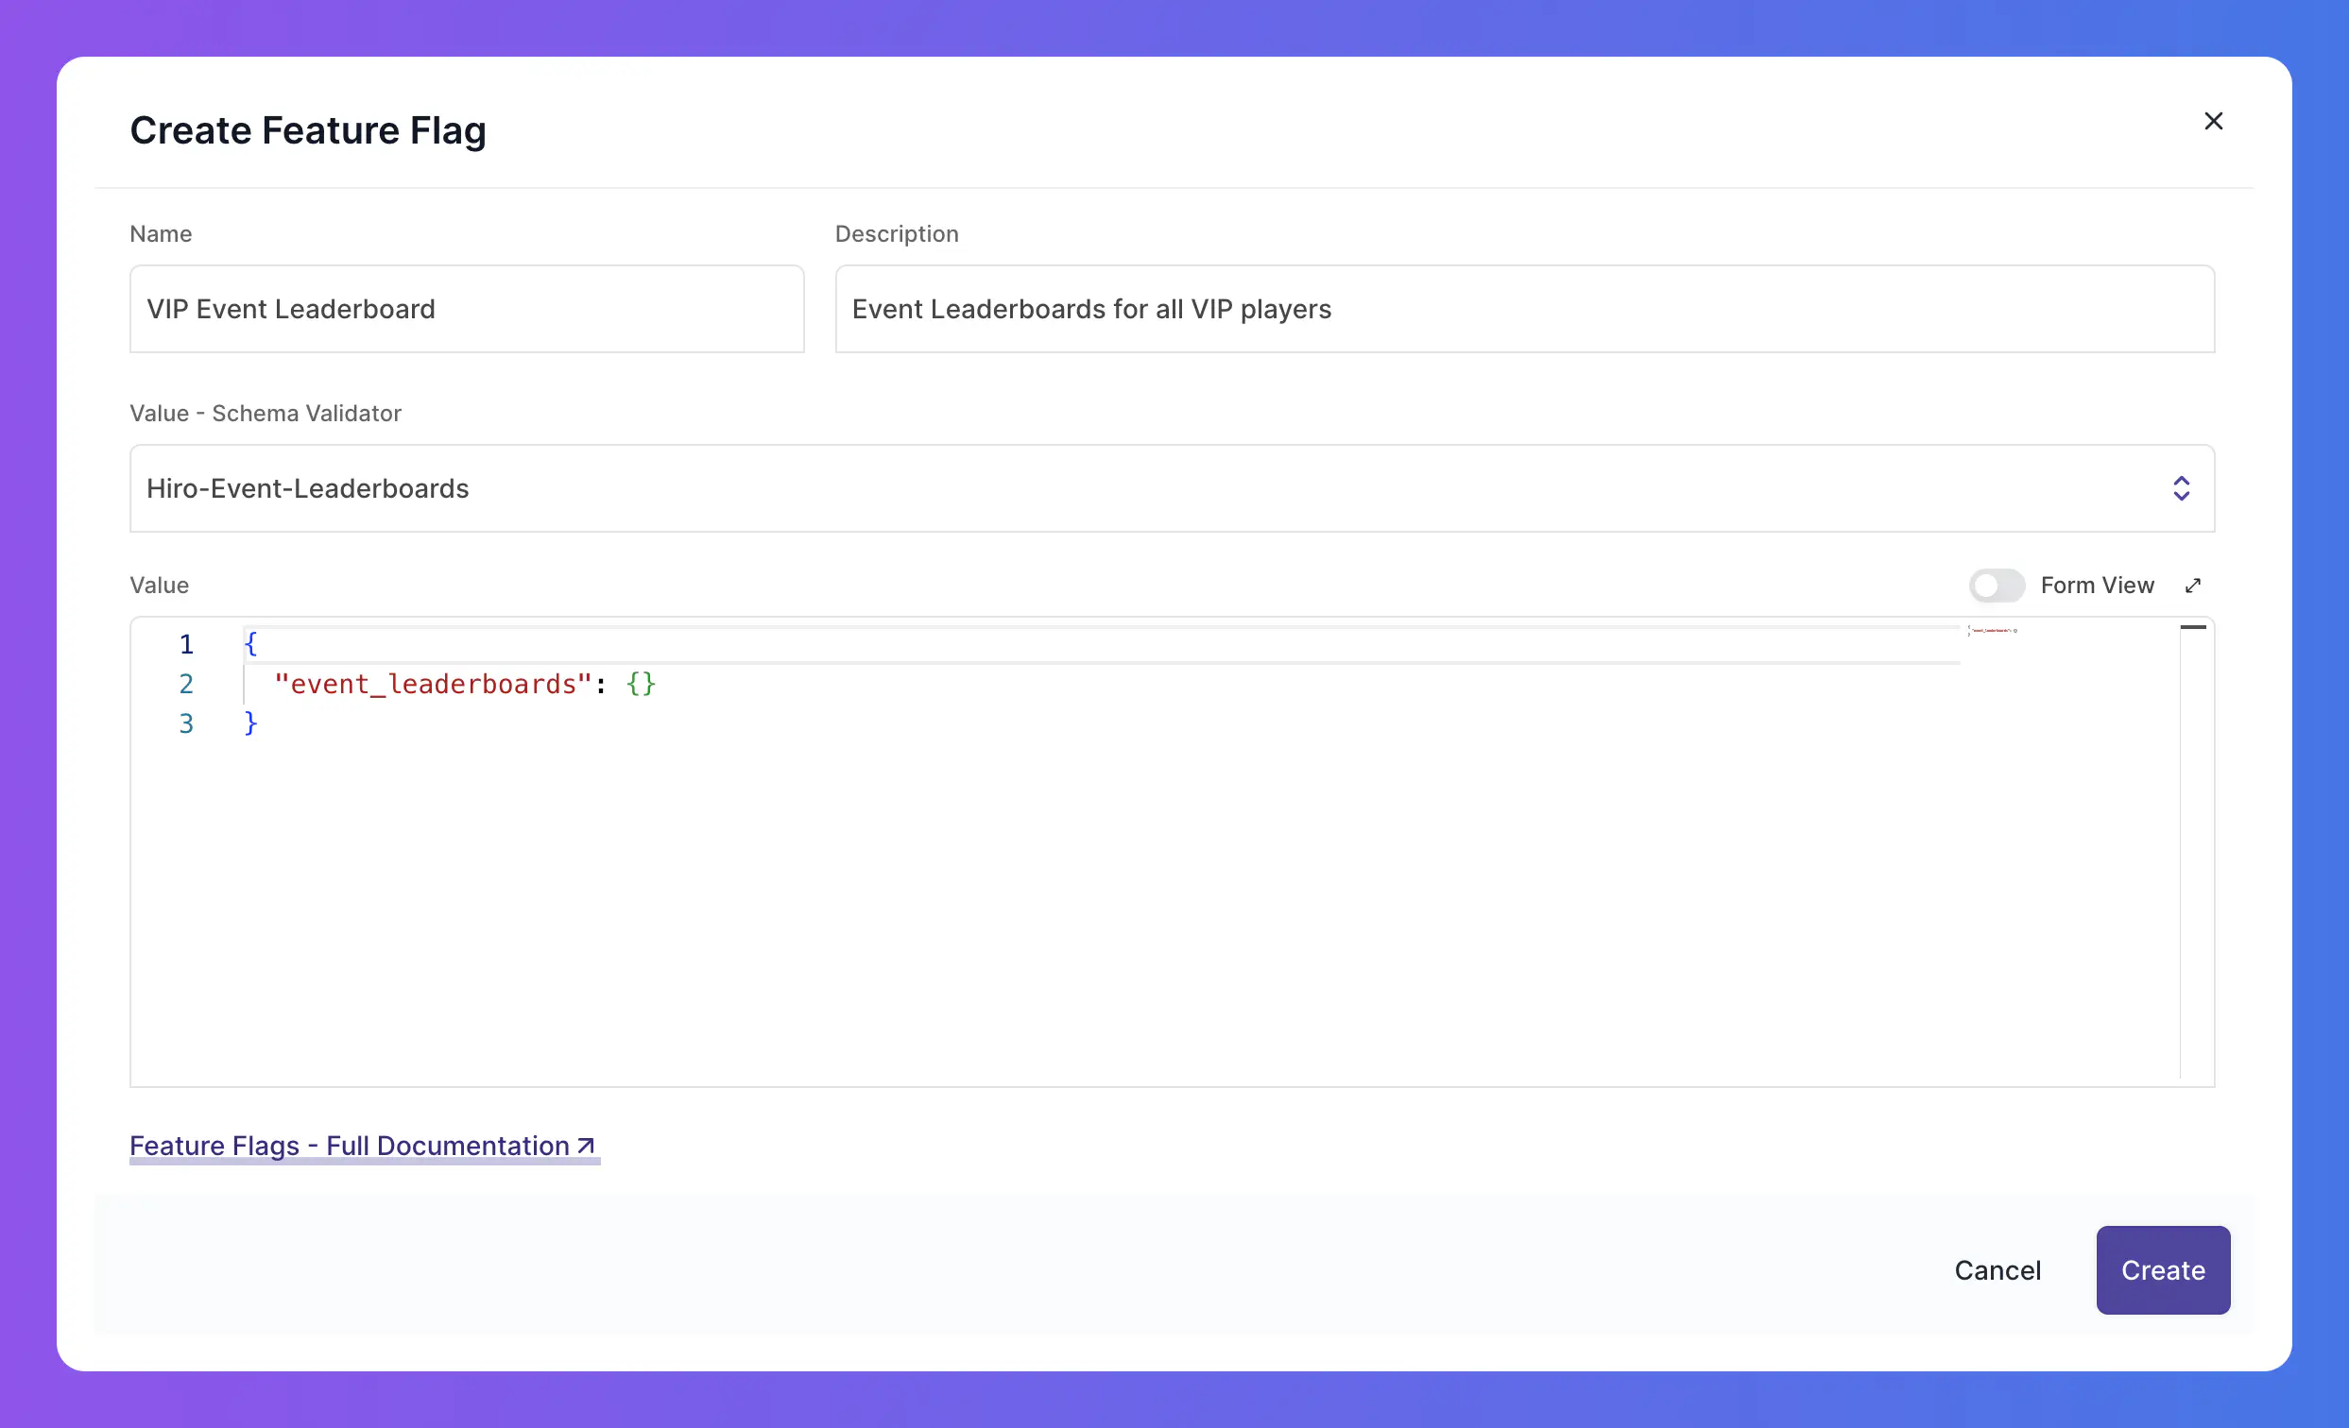This screenshot has height=1428, width=2349.
Task: Click the close dialog icon
Action: tap(2213, 119)
